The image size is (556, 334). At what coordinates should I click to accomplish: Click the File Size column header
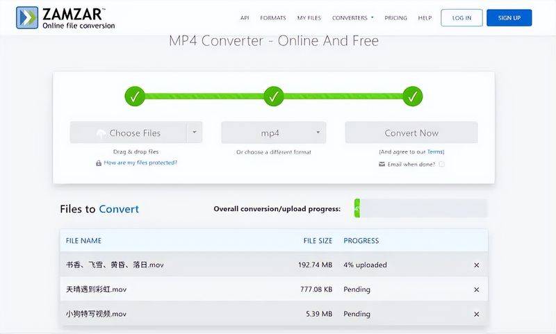click(318, 241)
